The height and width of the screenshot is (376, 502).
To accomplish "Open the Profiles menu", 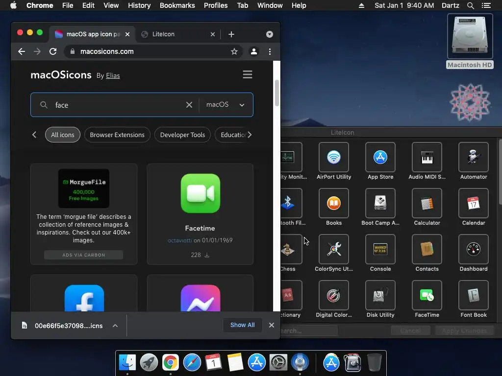I will (216, 5).
